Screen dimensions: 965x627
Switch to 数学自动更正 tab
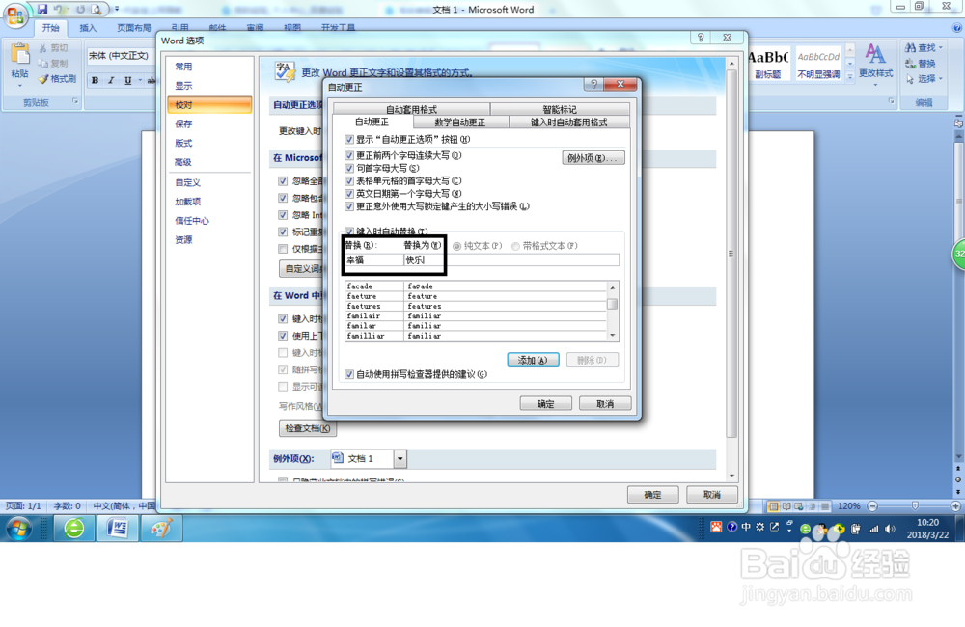[x=459, y=123]
